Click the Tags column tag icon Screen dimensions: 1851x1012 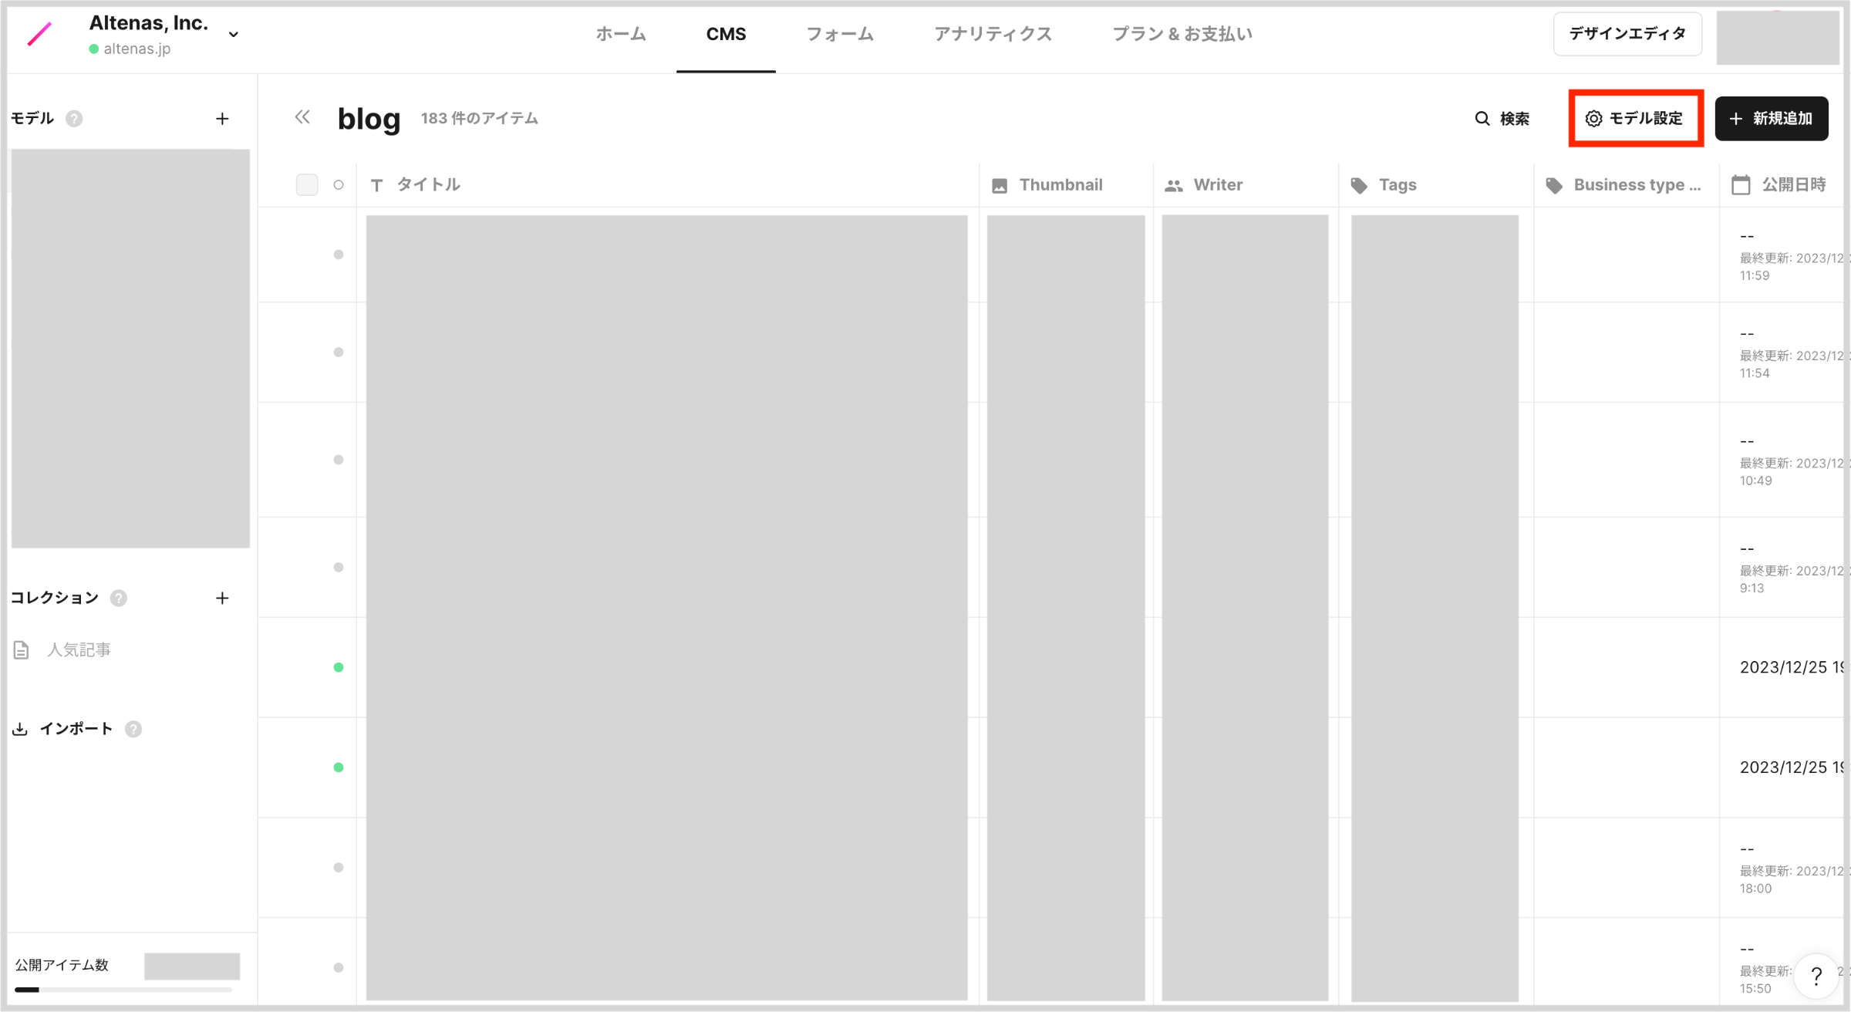coord(1359,185)
